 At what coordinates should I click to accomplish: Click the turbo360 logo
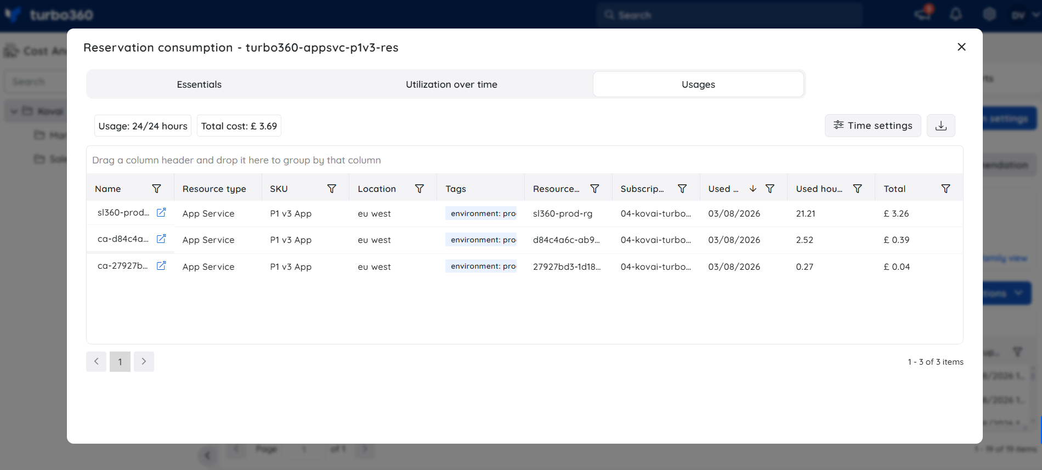tap(49, 14)
